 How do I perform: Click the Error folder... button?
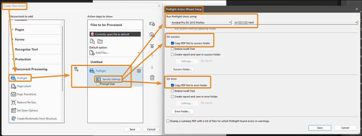tap(182, 112)
